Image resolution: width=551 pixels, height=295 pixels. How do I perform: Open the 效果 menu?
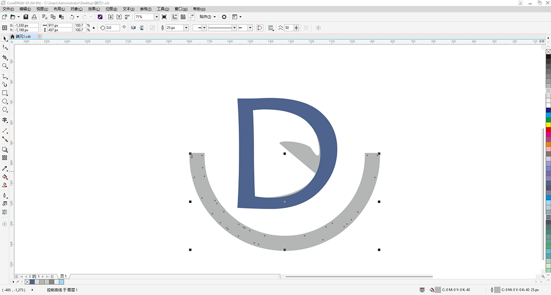pos(93,9)
